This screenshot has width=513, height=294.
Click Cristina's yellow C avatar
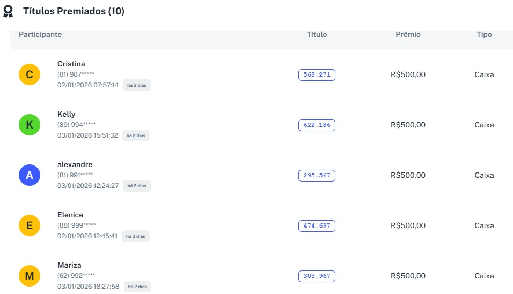30,74
